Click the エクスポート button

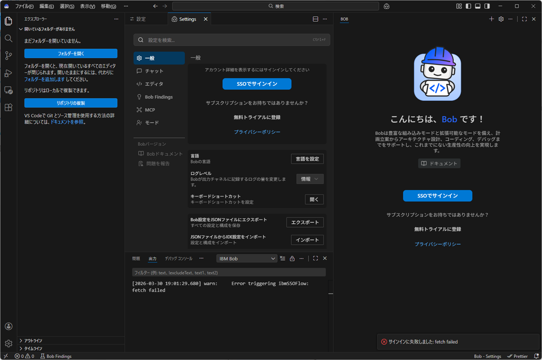305,222
